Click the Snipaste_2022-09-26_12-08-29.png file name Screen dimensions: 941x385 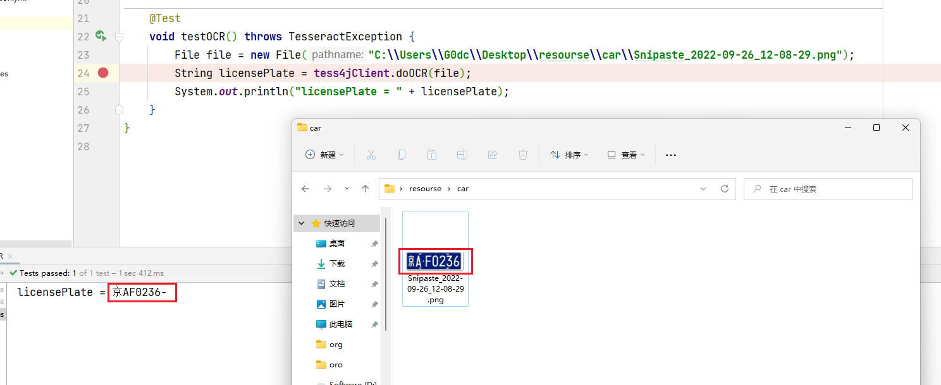[x=436, y=289]
